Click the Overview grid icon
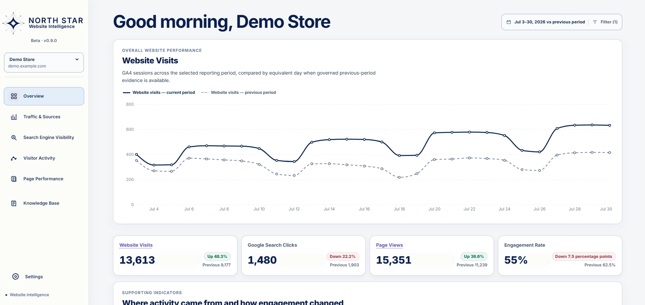This screenshot has height=305, width=645. point(14,96)
